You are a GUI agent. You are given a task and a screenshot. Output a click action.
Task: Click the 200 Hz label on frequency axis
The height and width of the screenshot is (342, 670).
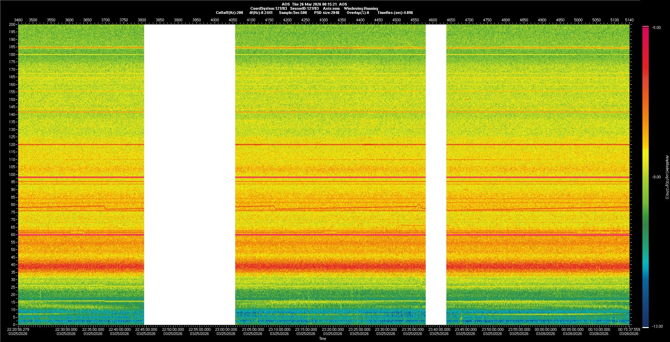click(12, 24)
